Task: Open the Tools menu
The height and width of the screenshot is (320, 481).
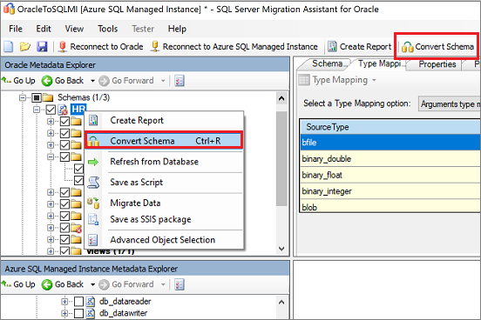Action: [x=108, y=29]
